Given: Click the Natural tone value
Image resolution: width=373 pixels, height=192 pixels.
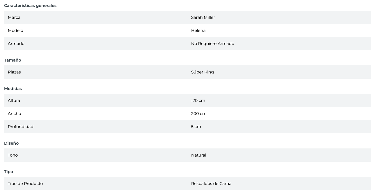Looking at the screenshot, I should pos(198,155).
